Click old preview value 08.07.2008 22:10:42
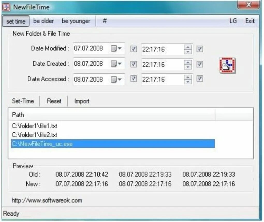 pos(82,174)
